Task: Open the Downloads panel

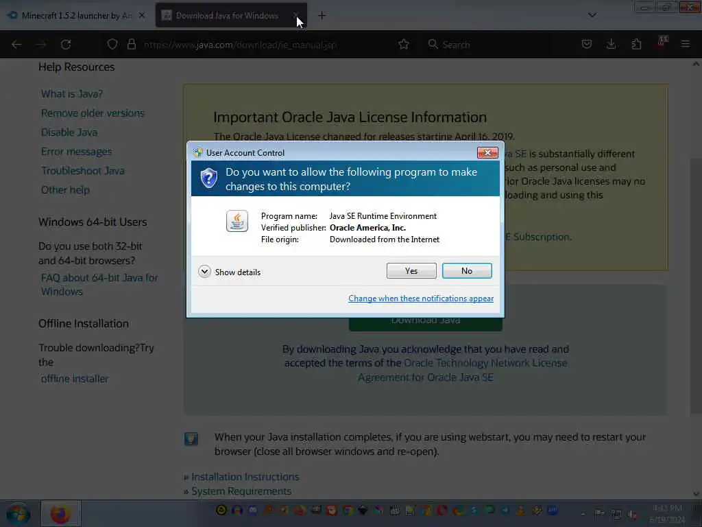Action: pos(611,44)
